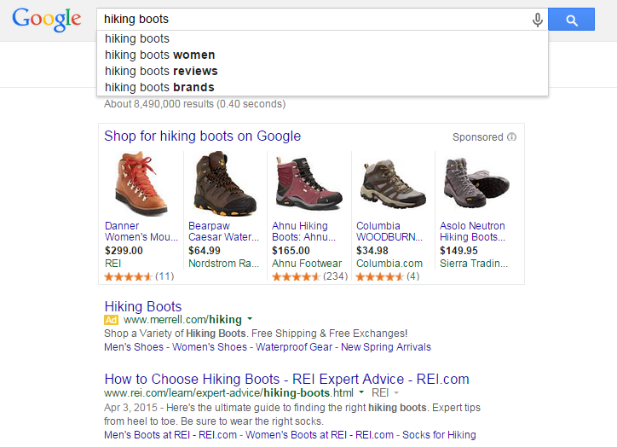This screenshot has width=617, height=447.
Task: Open the Asolo Neutron boots image
Action: point(476,183)
